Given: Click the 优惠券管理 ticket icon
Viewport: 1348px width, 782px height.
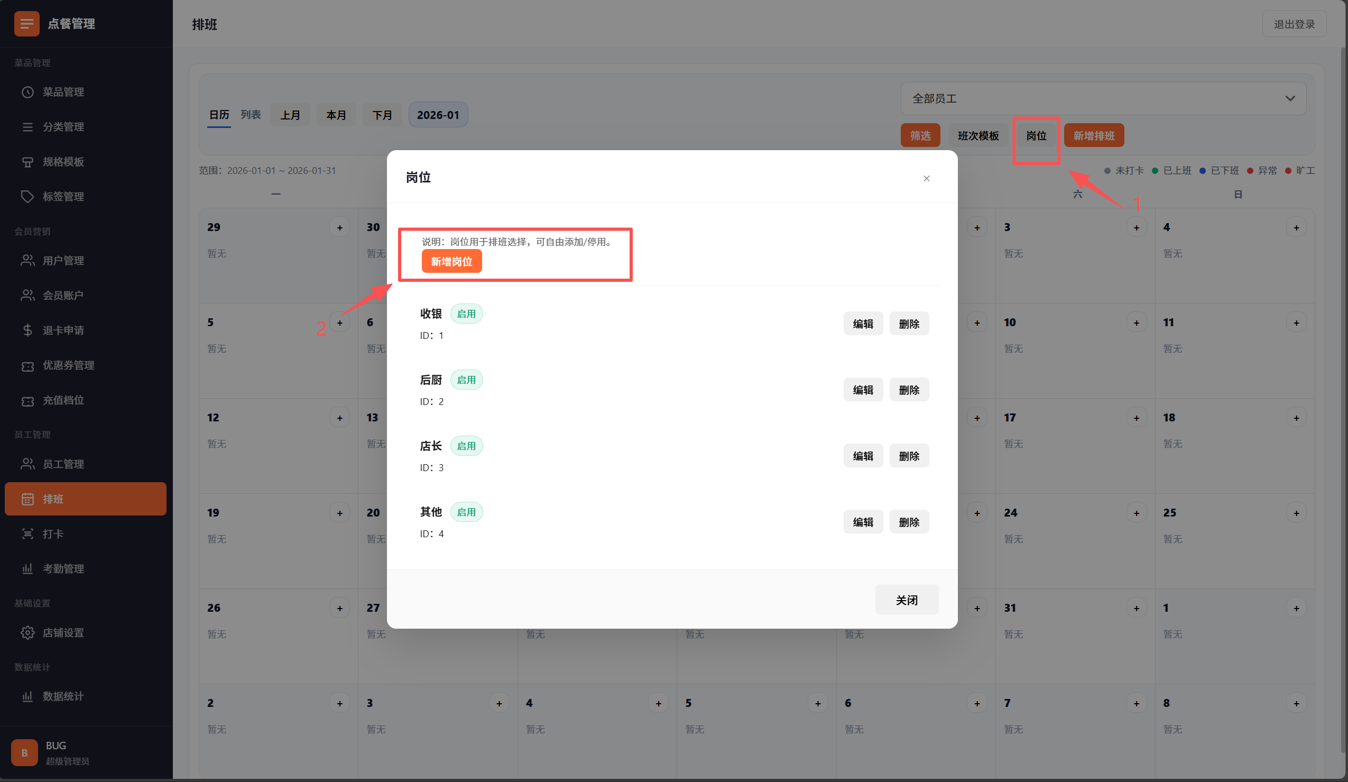Looking at the screenshot, I should click(27, 366).
